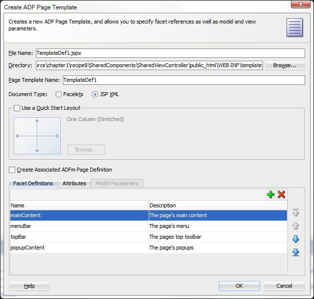Open the Attributes tab
The width and height of the screenshot is (314, 299).
point(74,183)
